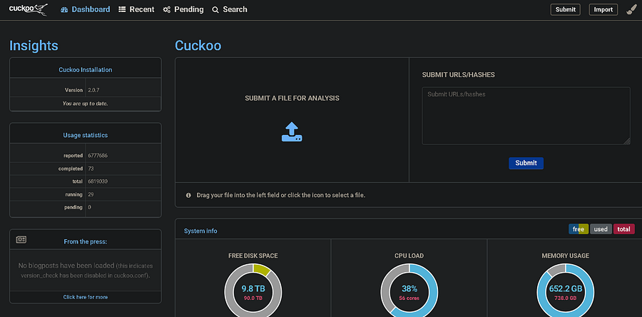This screenshot has width=642, height=317.
Task: Click the pending value 0
Action: (89, 207)
